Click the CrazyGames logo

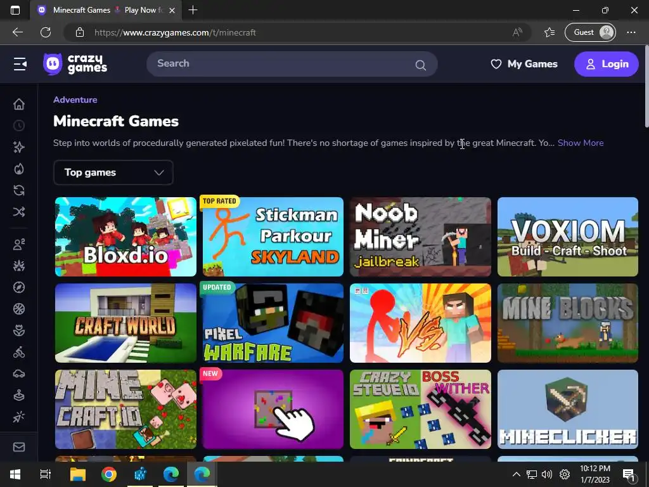(x=75, y=64)
